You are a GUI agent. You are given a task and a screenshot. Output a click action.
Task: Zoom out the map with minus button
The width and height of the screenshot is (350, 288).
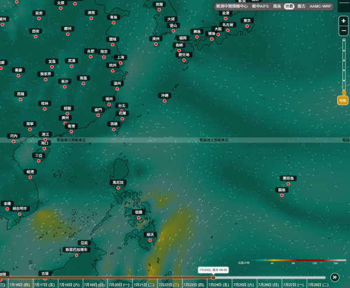click(x=344, y=31)
